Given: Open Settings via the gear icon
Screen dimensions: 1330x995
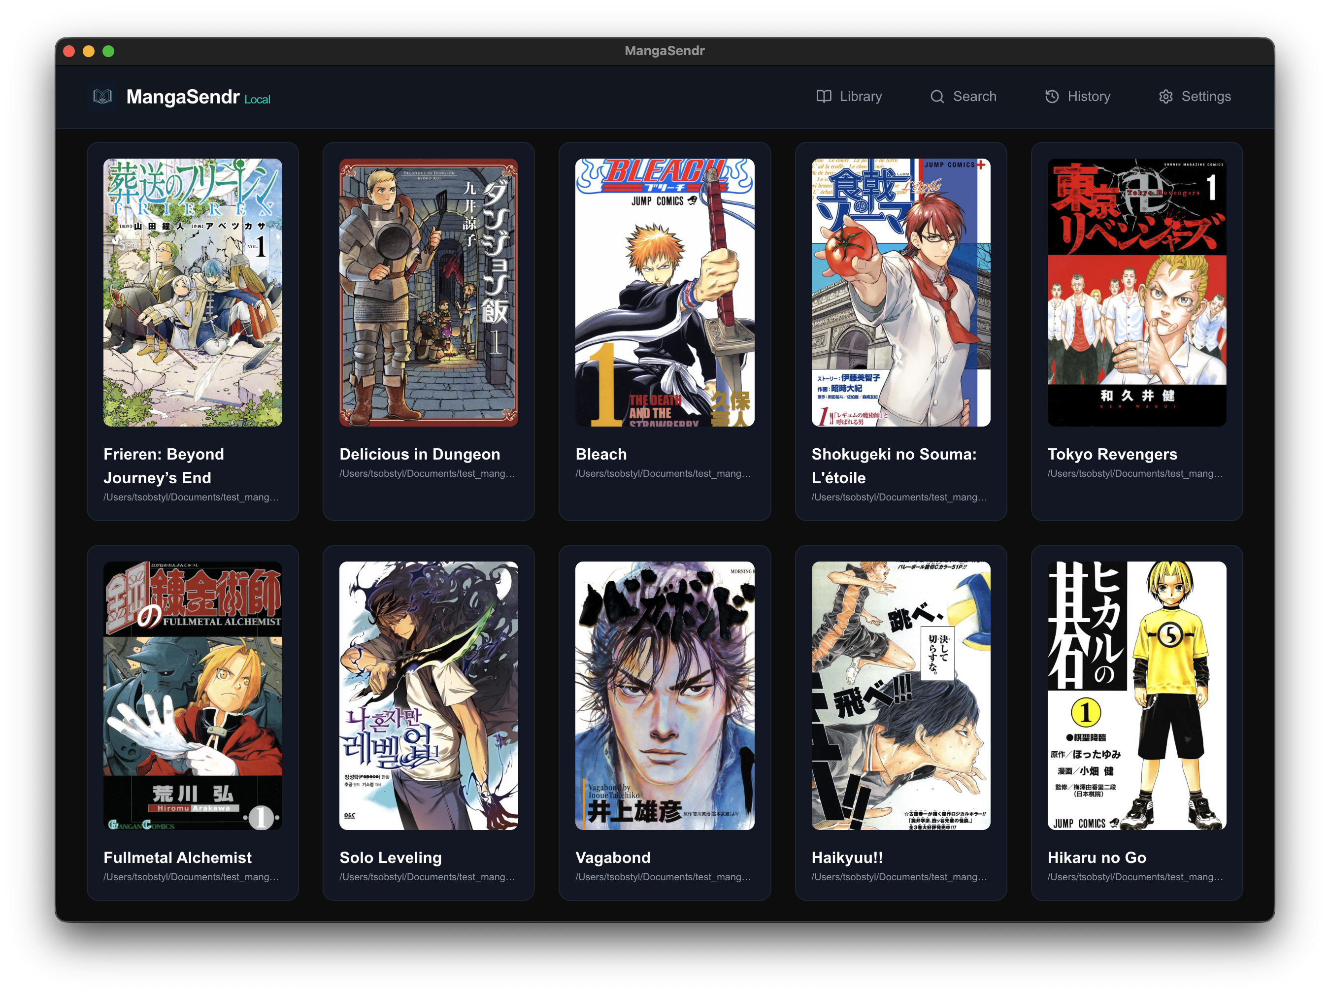Looking at the screenshot, I should pyautogui.click(x=1166, y=96).
